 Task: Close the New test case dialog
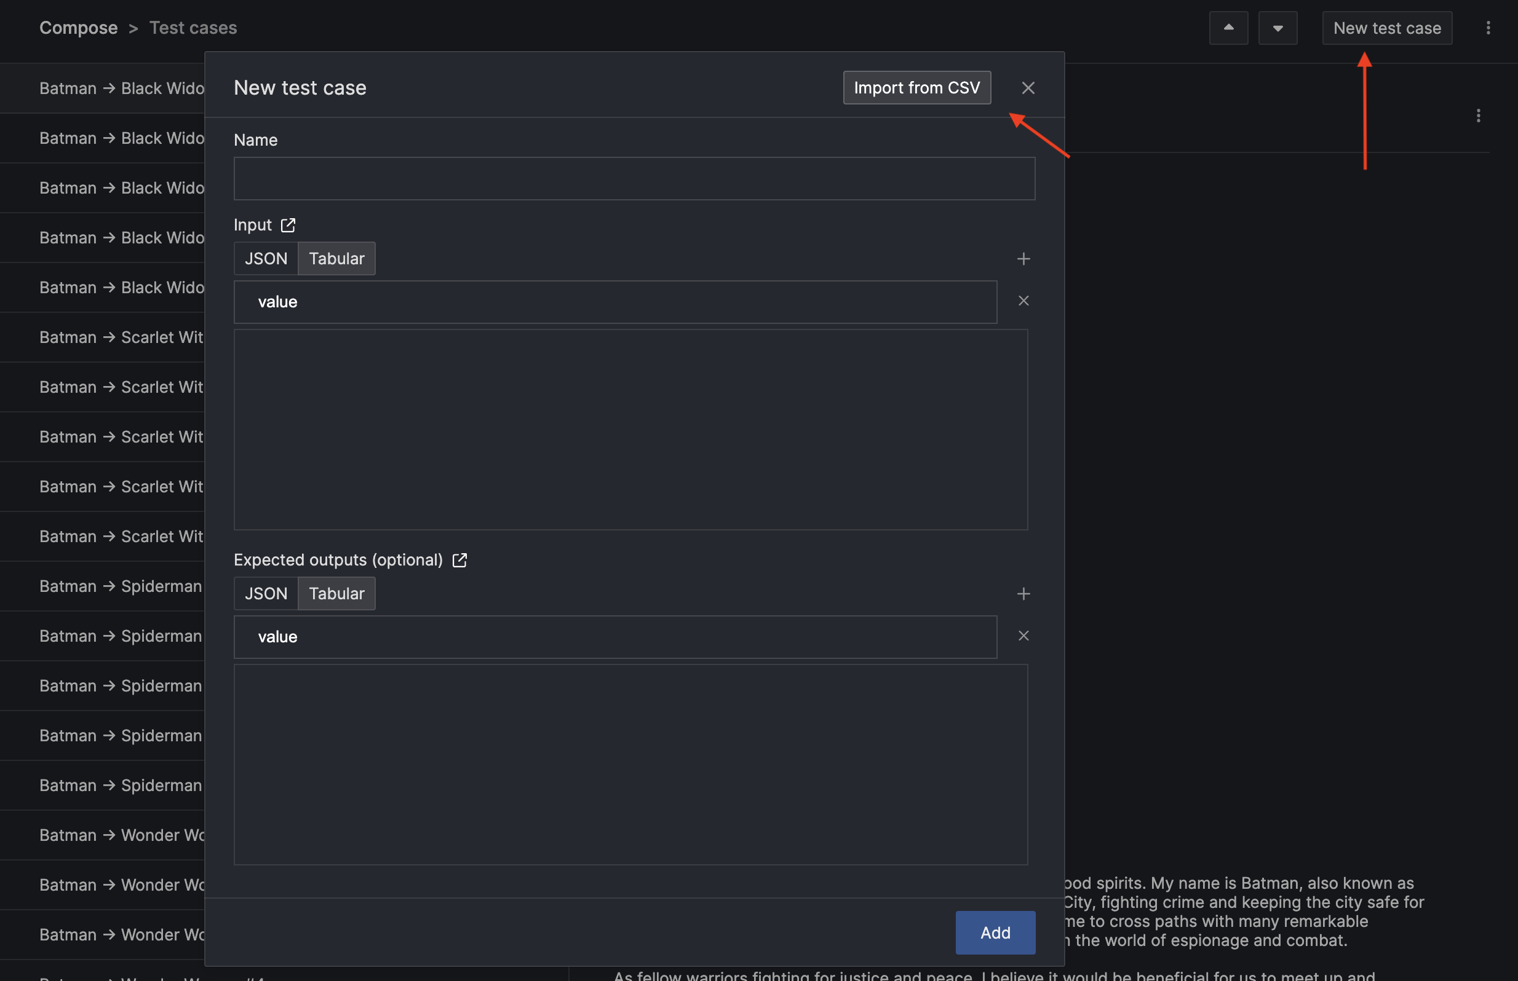coord(1027,87)
